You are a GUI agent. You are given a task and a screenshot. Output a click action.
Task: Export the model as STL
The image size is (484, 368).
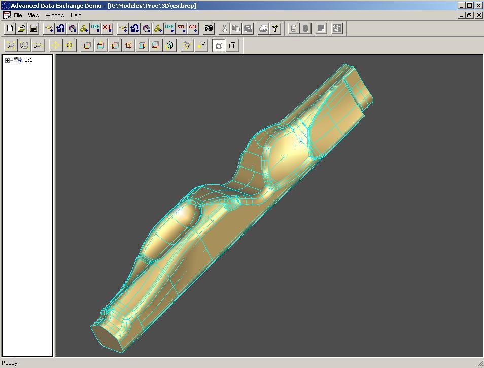(181, 28)
